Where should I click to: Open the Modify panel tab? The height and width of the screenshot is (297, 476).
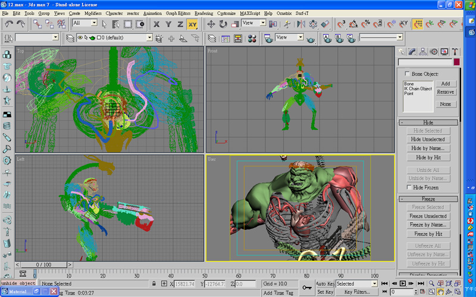(412, 52)
